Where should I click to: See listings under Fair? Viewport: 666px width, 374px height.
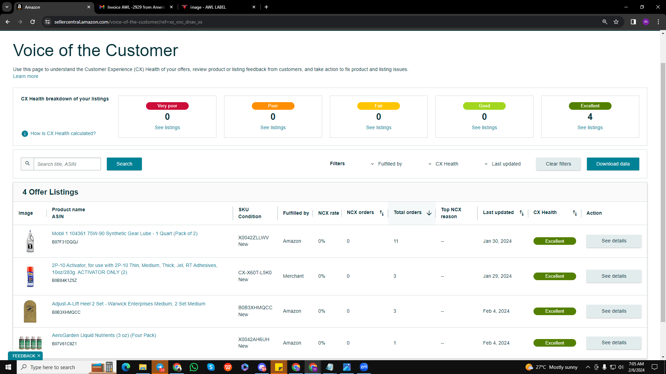(x=378, y=127)
